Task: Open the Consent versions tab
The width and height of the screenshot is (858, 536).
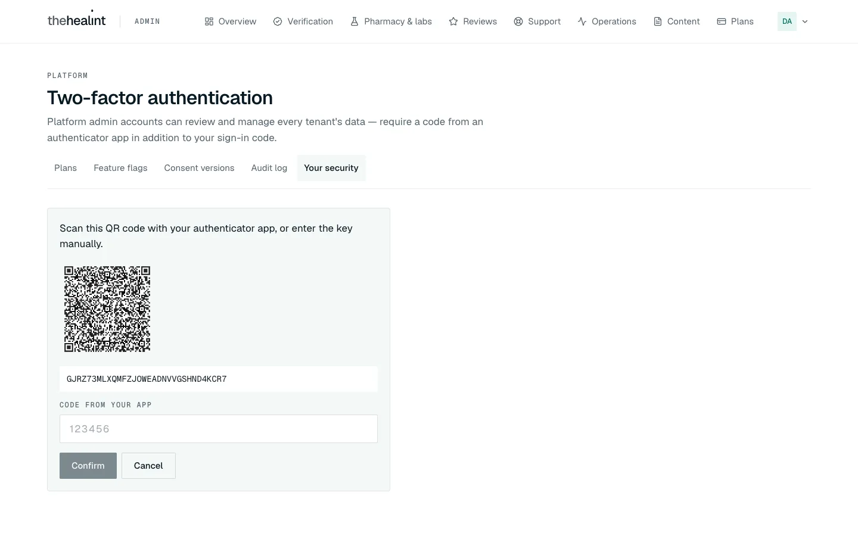Action: click(x=199, y=168)
